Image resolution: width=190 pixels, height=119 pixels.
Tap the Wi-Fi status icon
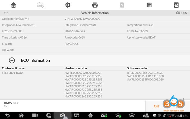(x=173, y=115)
